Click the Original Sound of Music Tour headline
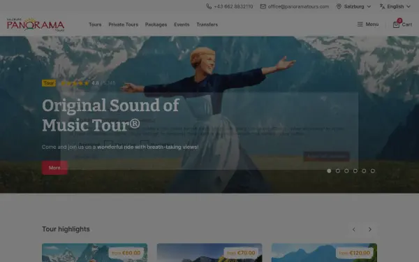The image size is (419, 262). 110,115
